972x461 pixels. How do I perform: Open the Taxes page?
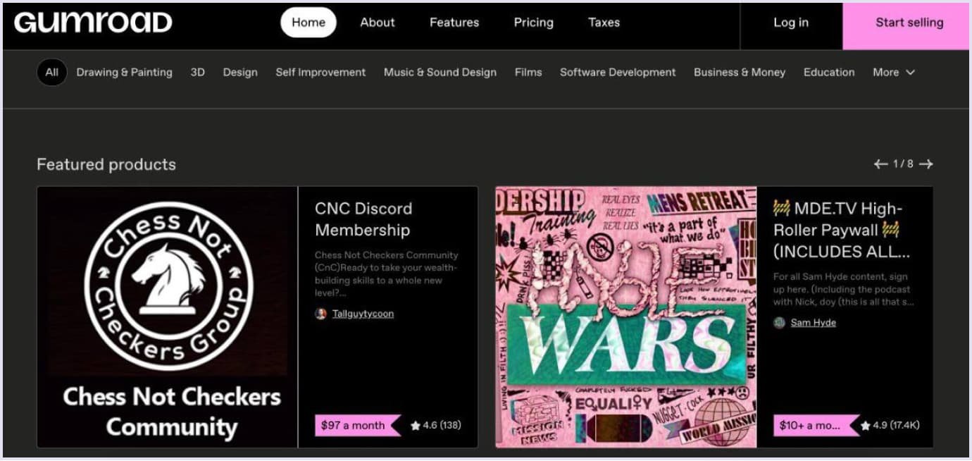pyautogui.click(x=604, y=23)
